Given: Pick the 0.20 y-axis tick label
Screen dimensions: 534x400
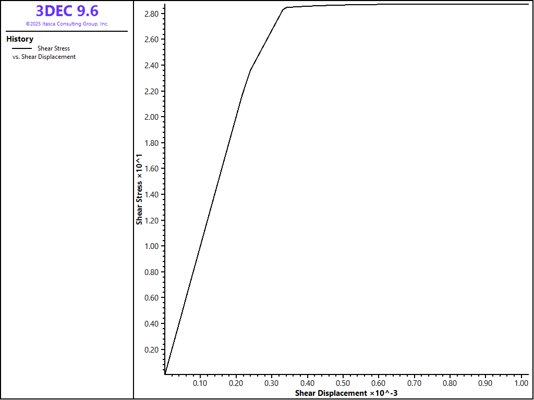Looking at the screenshot, I should coord(152,350).
